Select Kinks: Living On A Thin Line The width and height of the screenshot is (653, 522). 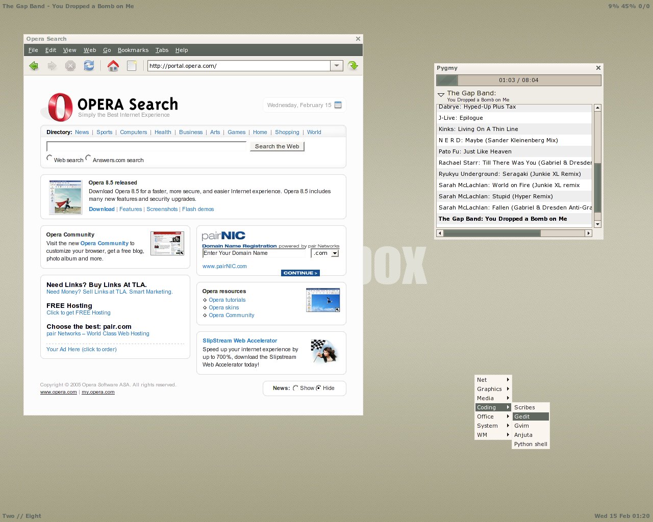(514, 129)
